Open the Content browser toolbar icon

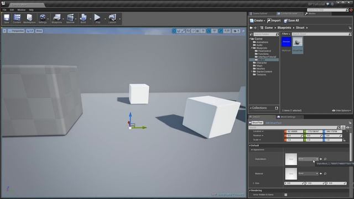pyautogui.click(x=17, y=18)
